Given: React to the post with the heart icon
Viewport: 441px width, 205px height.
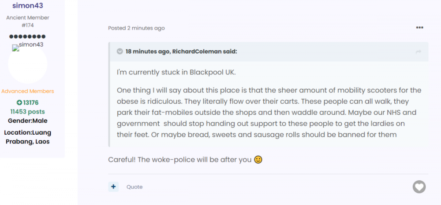Looking at the screenshot, I should [419, 187].
